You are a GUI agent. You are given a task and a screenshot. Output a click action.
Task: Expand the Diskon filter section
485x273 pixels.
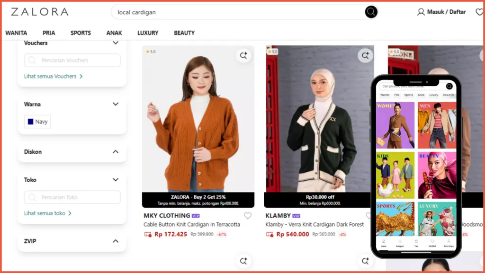point(116,151)
